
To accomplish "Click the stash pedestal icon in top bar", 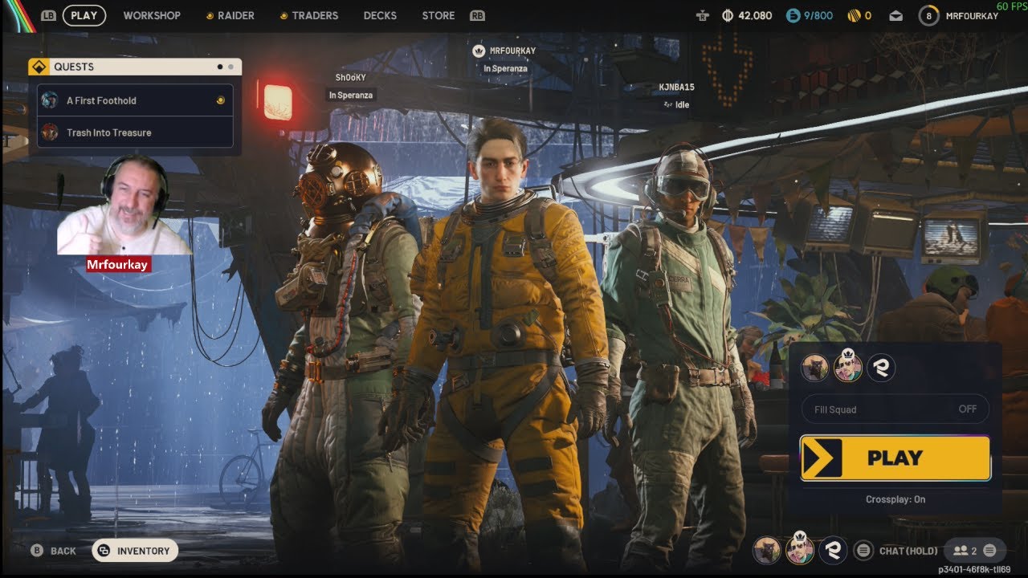I will click(x=703, y=15).
